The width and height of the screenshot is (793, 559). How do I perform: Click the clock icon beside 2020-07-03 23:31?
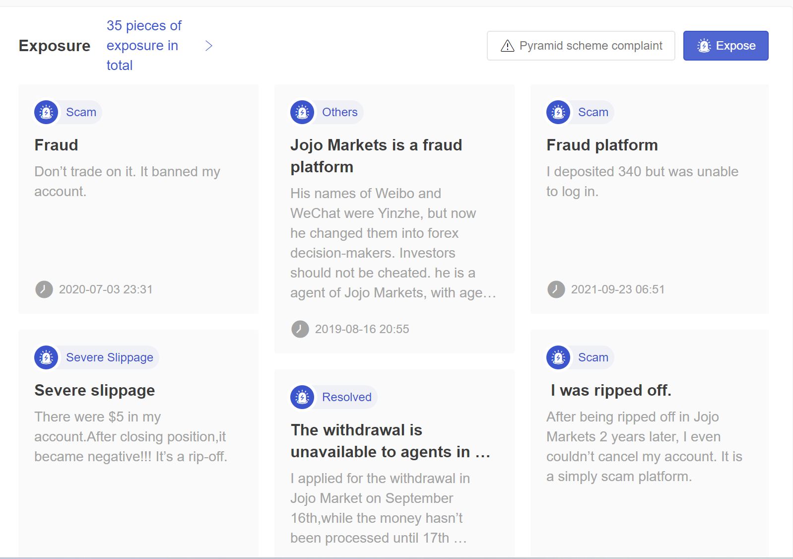tap(44, 289)
